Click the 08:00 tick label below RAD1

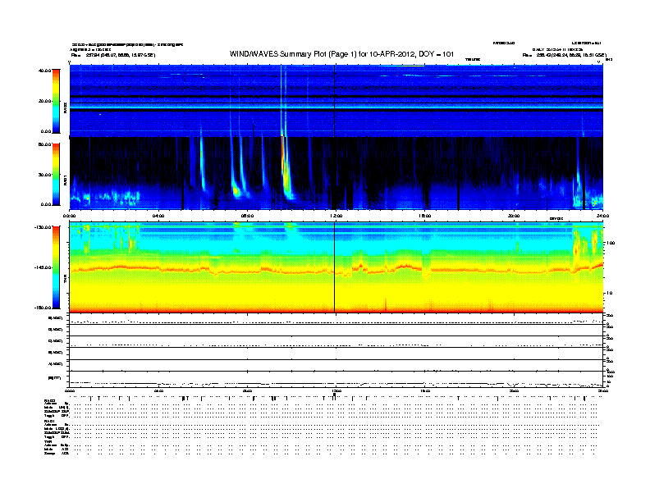247,216
